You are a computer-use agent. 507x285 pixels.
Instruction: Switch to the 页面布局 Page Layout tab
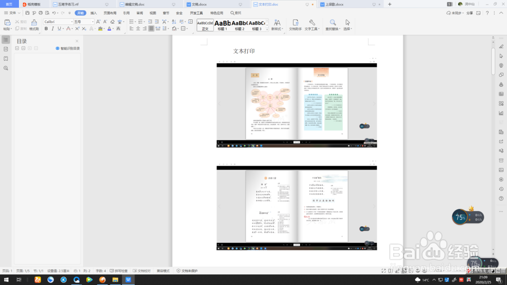(110, 13)
